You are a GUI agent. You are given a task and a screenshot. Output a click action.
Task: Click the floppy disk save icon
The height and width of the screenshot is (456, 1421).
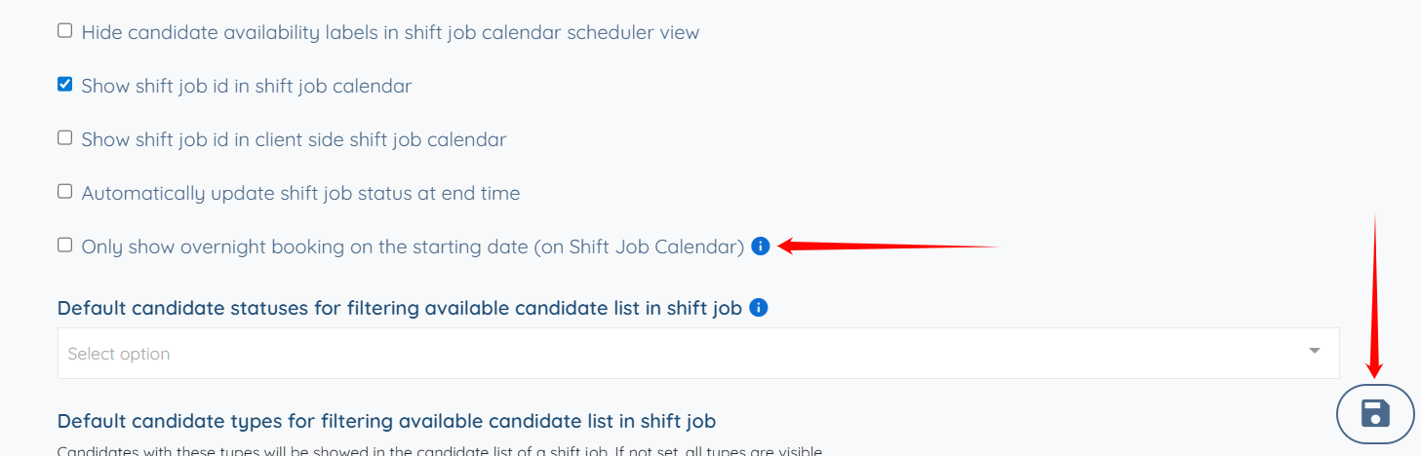coord(1374,413)
